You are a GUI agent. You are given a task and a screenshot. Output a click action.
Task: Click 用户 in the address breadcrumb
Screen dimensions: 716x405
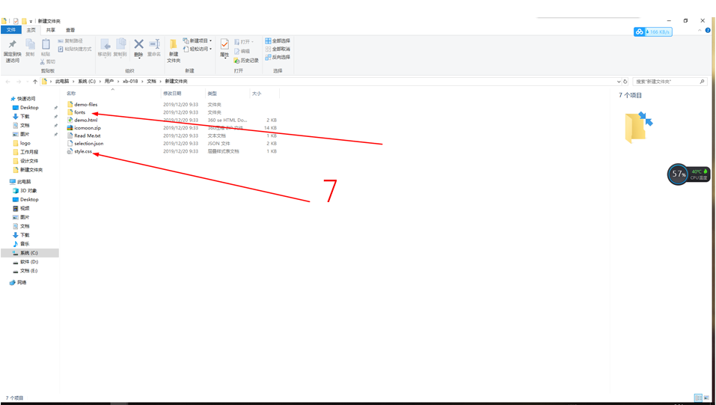pos(108,82)
